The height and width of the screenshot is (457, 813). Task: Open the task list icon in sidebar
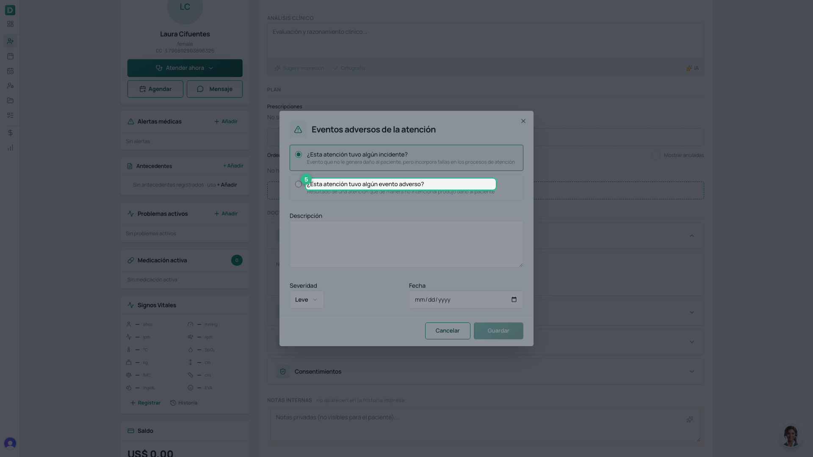[10, 115]
